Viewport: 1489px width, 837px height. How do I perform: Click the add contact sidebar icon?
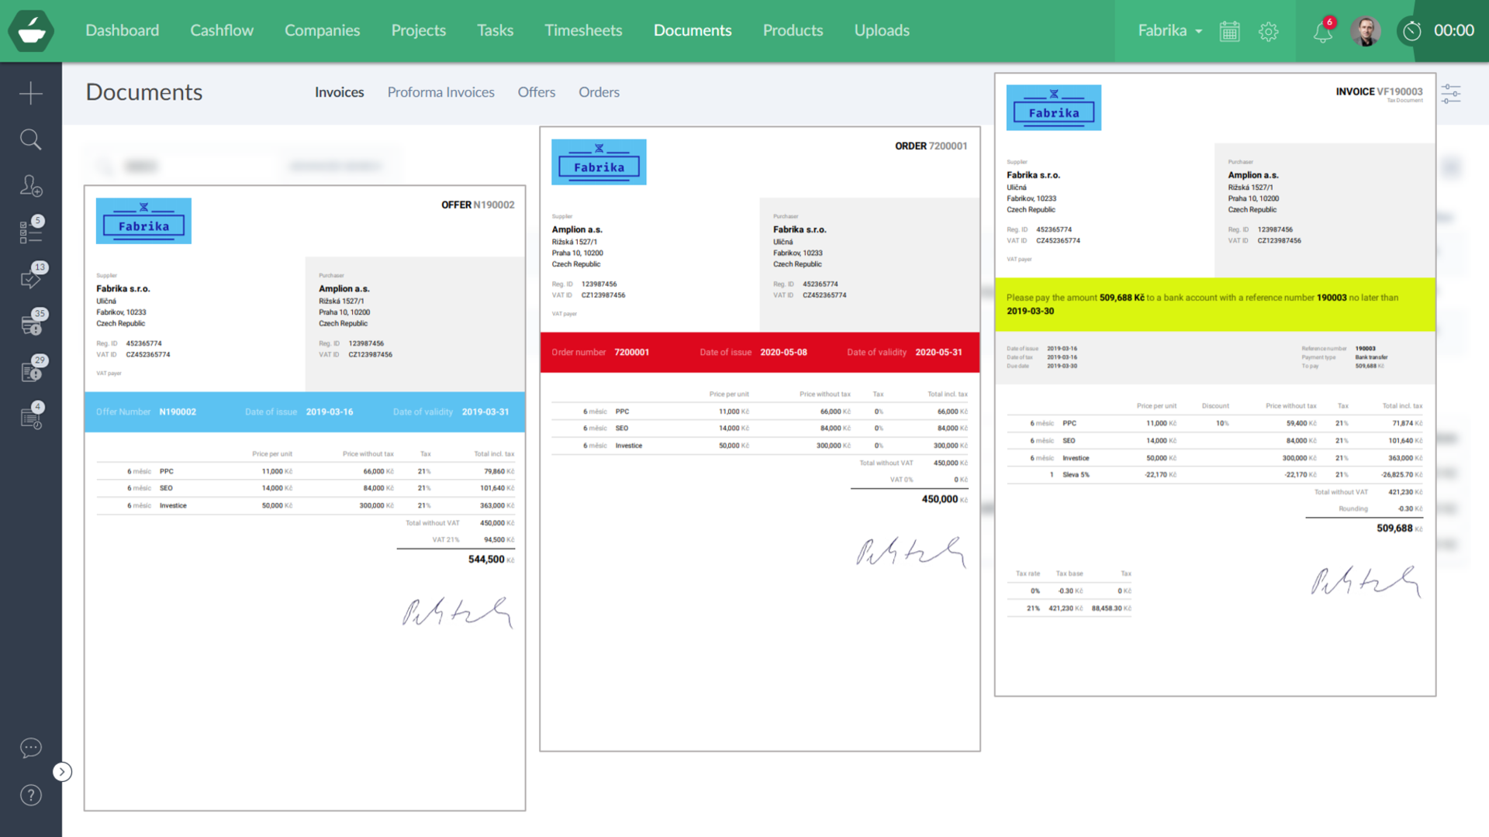(31, 186)
